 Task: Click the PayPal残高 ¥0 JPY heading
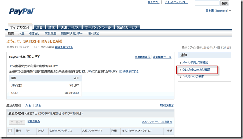click(24, 57)
